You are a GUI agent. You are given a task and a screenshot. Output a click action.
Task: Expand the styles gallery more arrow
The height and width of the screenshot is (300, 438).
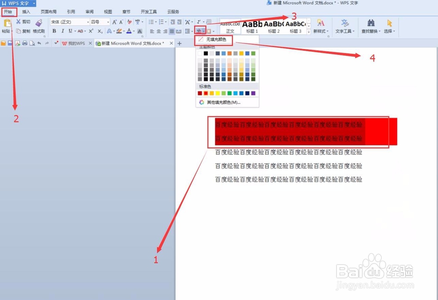click(x=309, y=32)
